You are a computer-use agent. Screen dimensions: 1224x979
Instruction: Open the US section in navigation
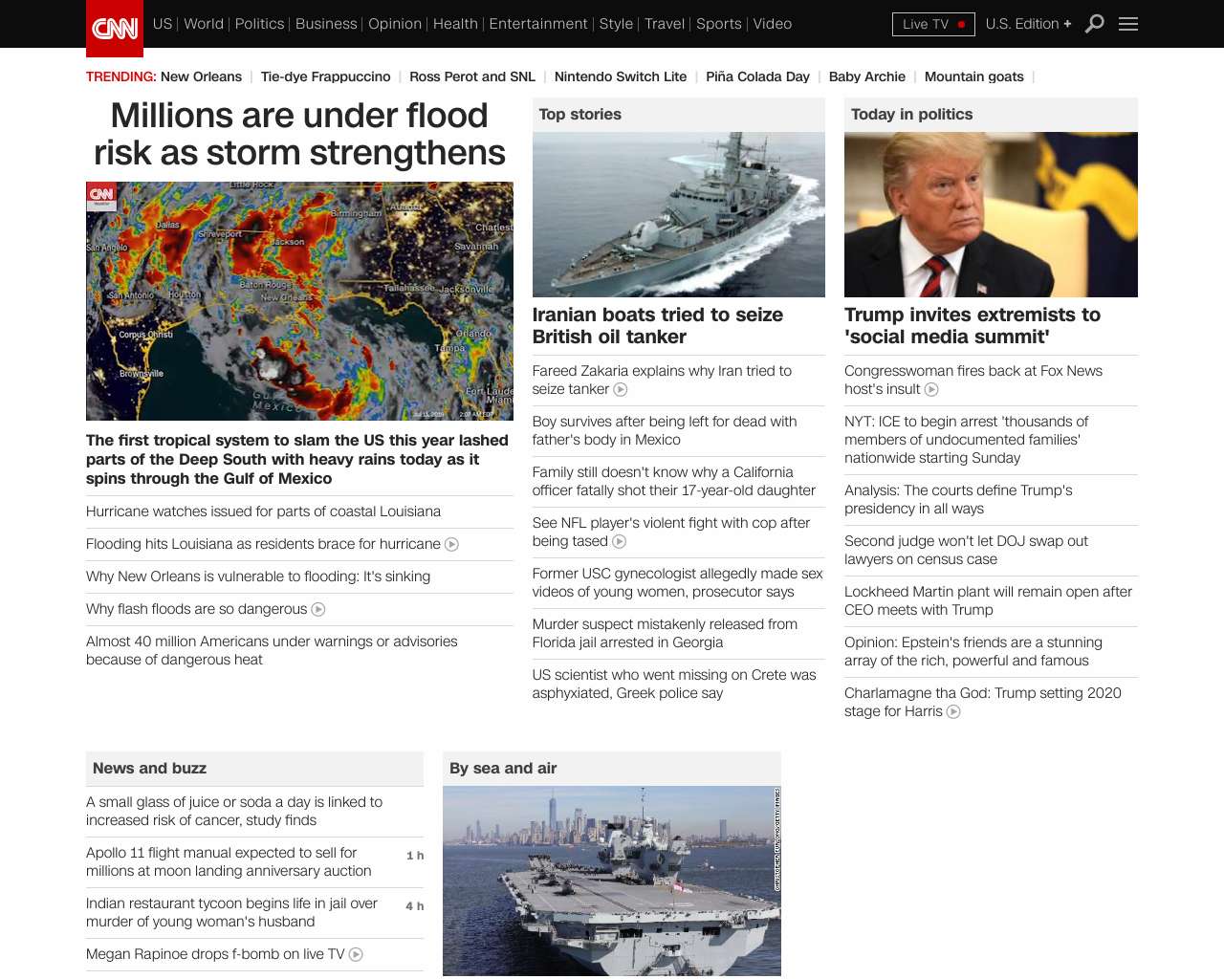[163, 24]
